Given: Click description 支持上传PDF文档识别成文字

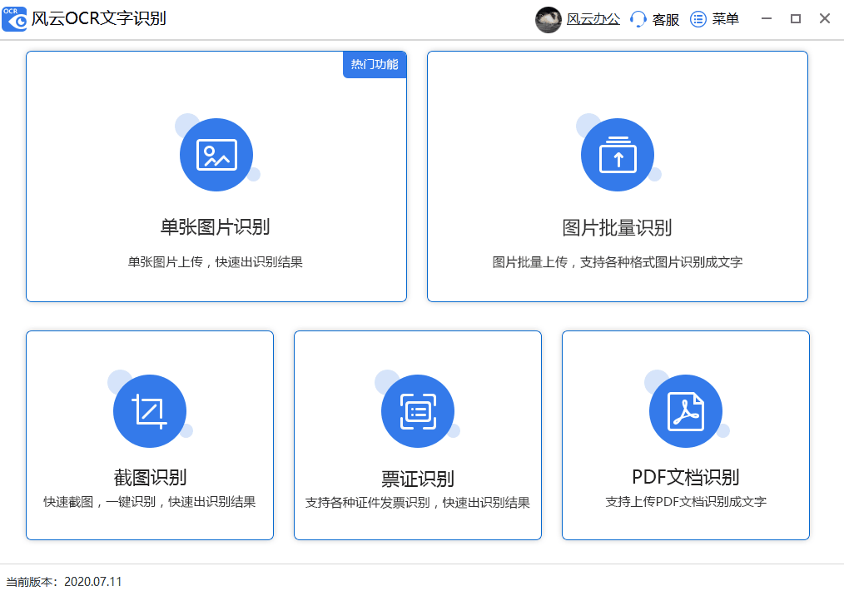Looking at the screenshot, I should point(686,502).
